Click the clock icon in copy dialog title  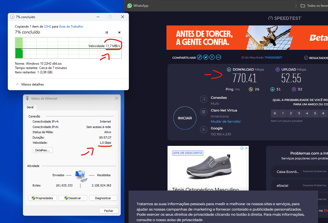[x=12, y=17]
